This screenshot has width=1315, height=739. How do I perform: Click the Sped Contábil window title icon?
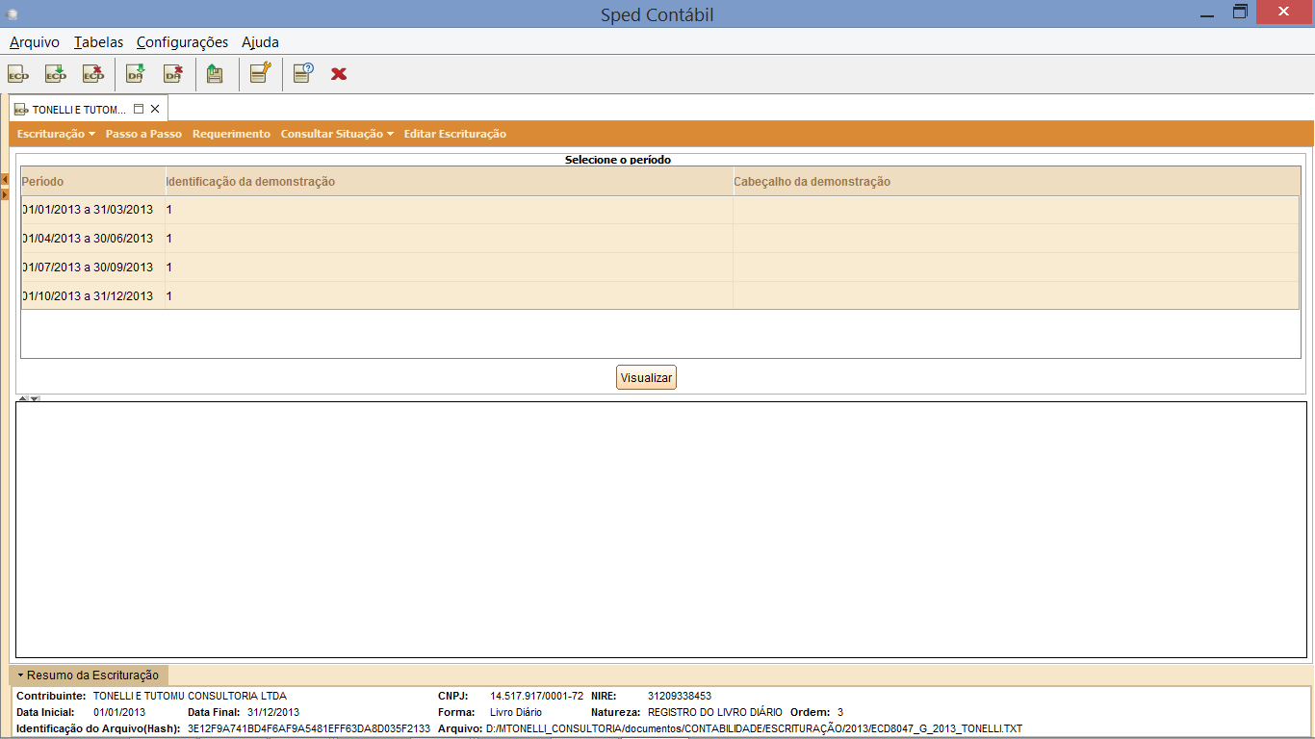coord(12,14)
